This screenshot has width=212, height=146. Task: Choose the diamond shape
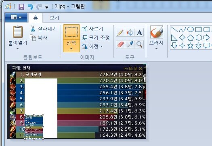(182, 37)
